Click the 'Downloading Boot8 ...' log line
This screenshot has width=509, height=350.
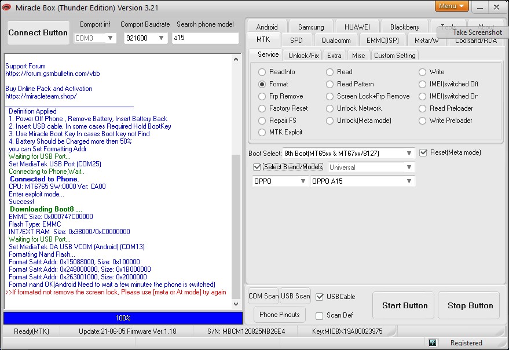(x=46, y=209)
